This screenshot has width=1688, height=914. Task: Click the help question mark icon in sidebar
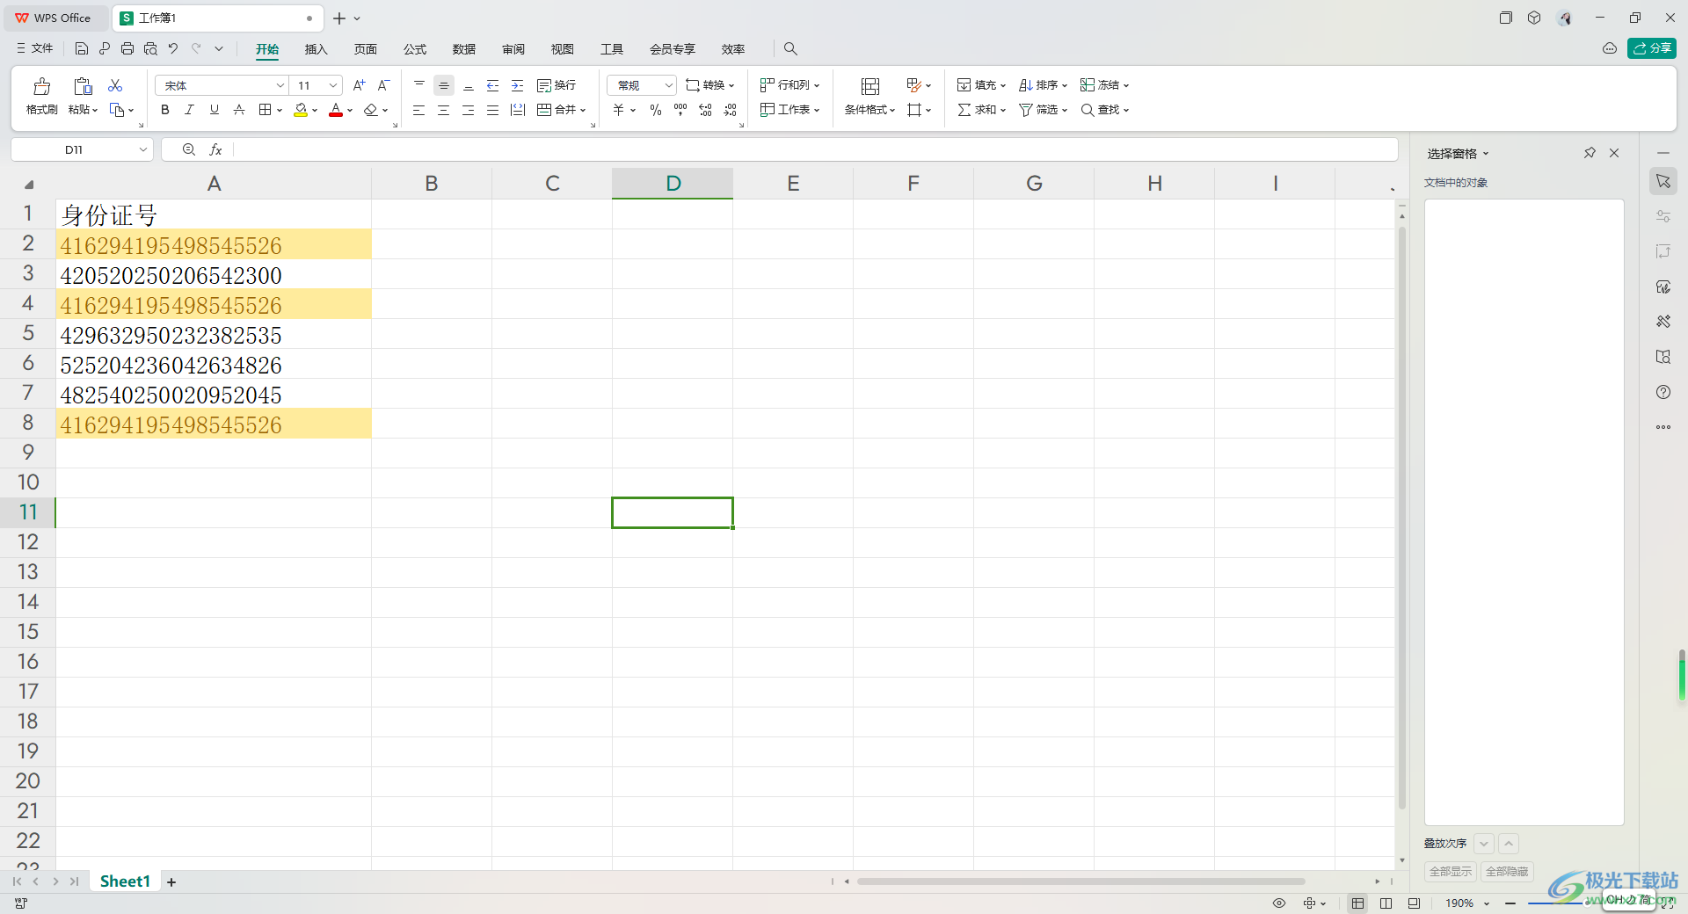1663,392
